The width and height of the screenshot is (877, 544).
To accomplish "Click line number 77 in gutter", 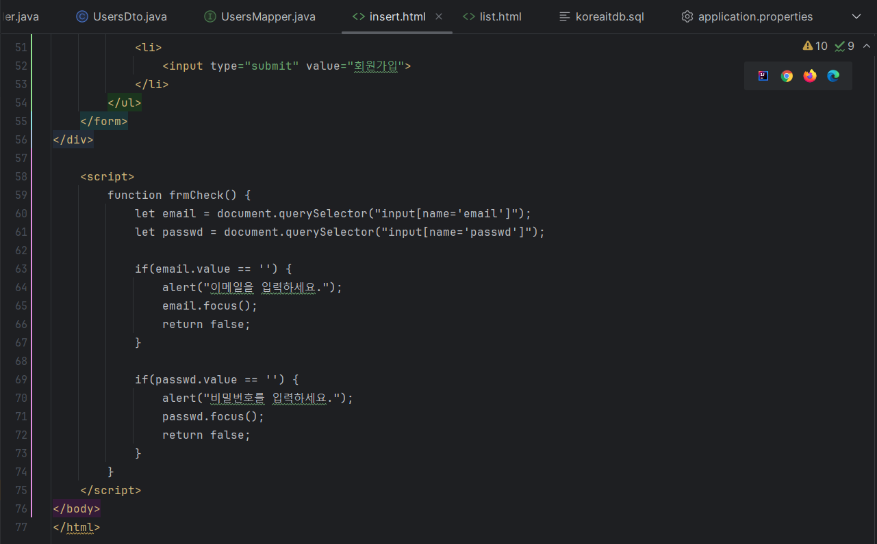I will point(21,527).
